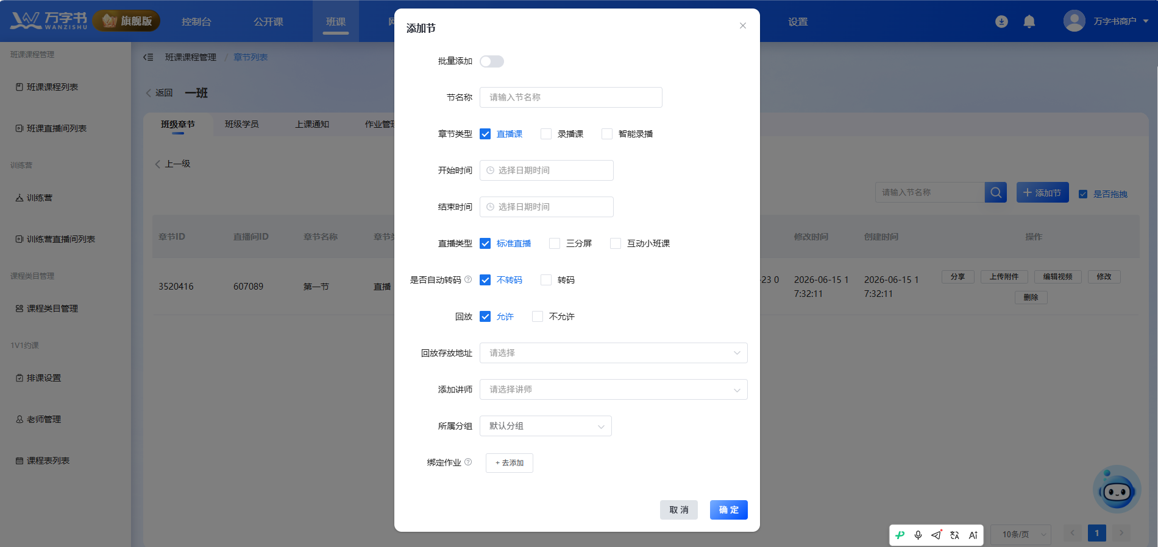Click the 取消 button
Viewport: 1158px width, 547px height.
tap(678, 510)
